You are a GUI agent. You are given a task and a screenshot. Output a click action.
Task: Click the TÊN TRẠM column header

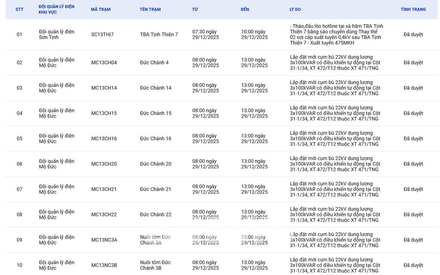[150, 9]
